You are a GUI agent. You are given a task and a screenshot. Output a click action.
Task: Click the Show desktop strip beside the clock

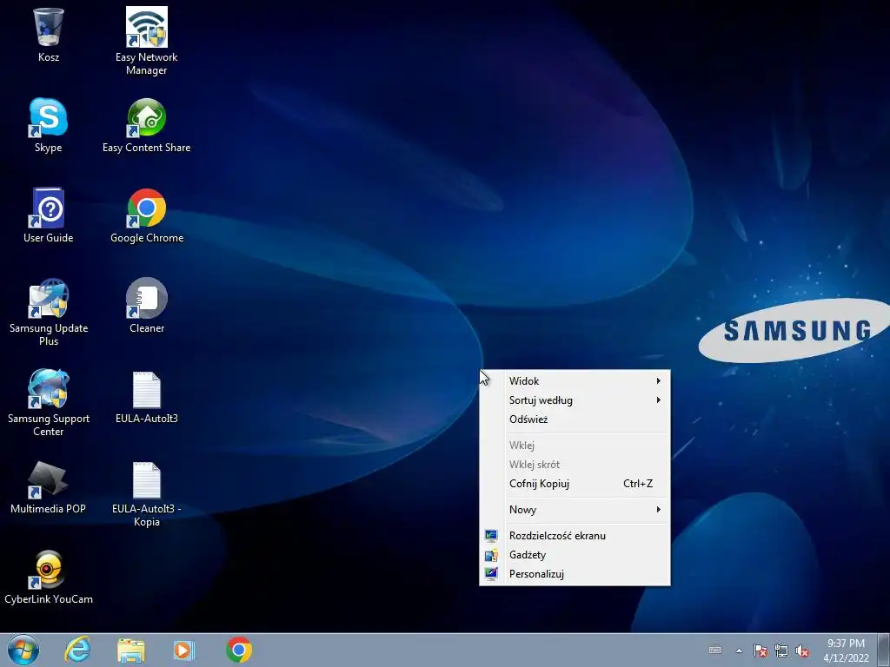[x=883, y=650]
